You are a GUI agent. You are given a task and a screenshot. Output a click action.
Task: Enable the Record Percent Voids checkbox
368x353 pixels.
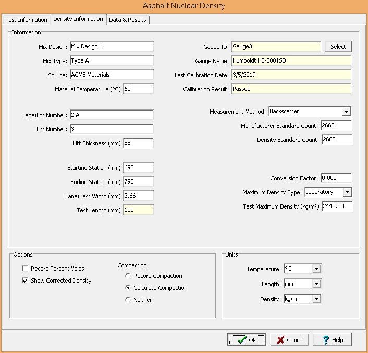(25, 269)
